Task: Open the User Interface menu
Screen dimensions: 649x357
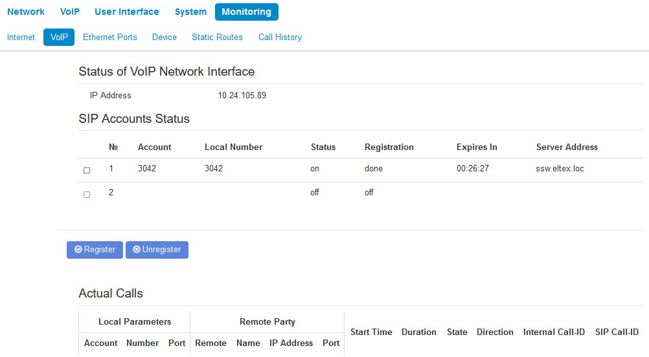Action: click(127, 12)
